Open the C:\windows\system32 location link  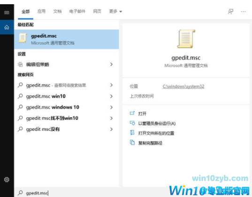pyautogui.click(x=183, y=86)
